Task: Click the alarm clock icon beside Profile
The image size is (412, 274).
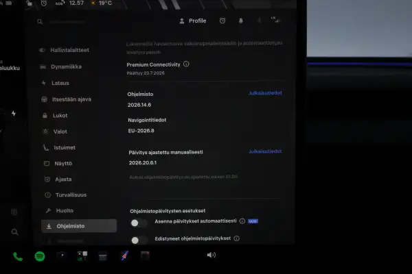Action: pos(222,21)
